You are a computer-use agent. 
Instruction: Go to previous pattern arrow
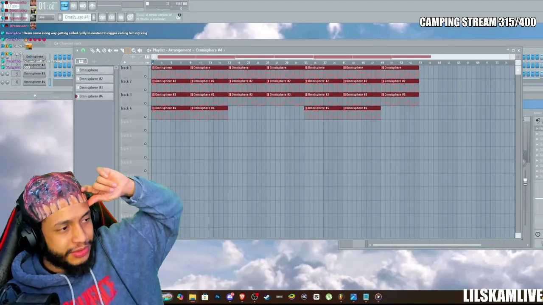coord(60,17)
